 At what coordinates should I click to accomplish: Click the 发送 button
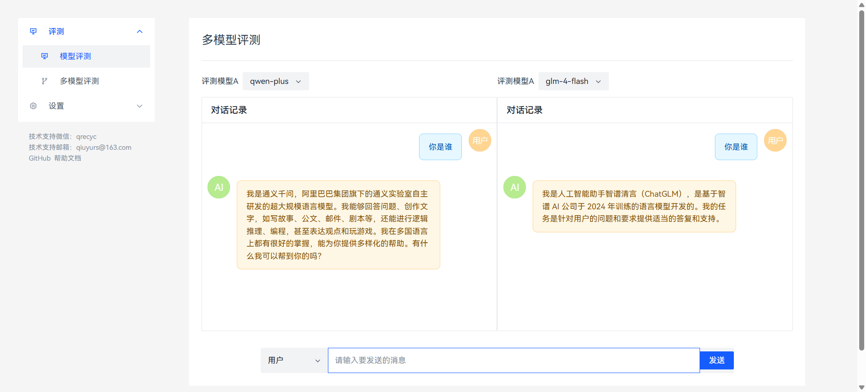pos(717,360)
